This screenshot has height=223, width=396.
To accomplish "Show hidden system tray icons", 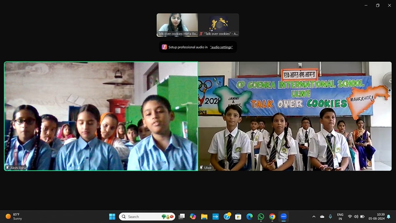I will click(x=314, y=217).
